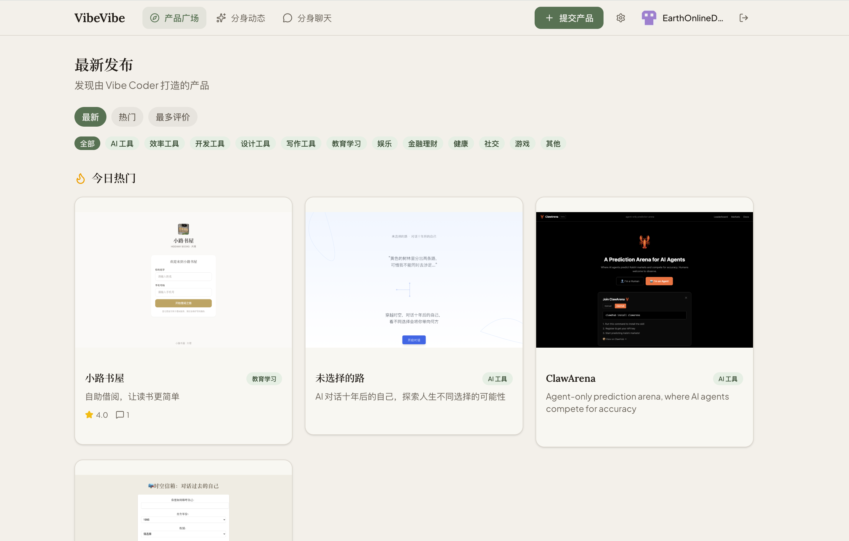Select 产品广场 navigation tab

pos(174,18)
